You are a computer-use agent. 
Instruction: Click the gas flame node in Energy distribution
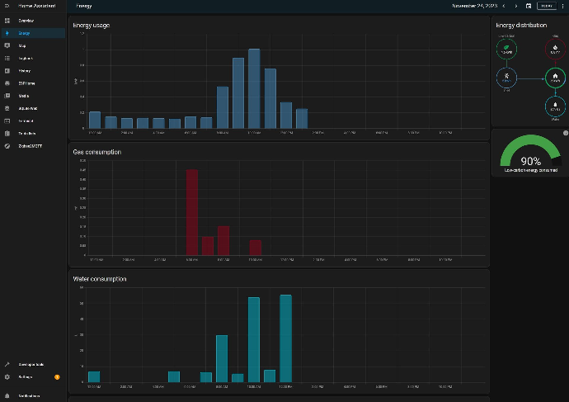click(x=555, y=49)
